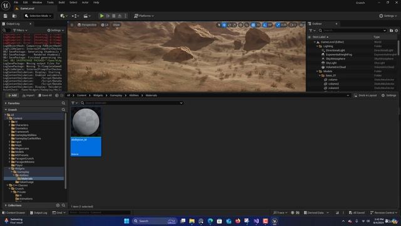The height and width of the screenshot is (226, 401).
Task: Open the Output Log Filters dropdown
Action: [x=20, y=30]
